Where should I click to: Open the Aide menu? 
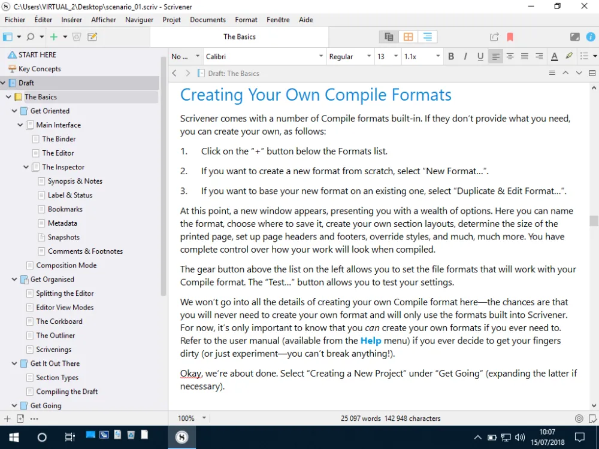pyautogui.click(x=306, y=20)
